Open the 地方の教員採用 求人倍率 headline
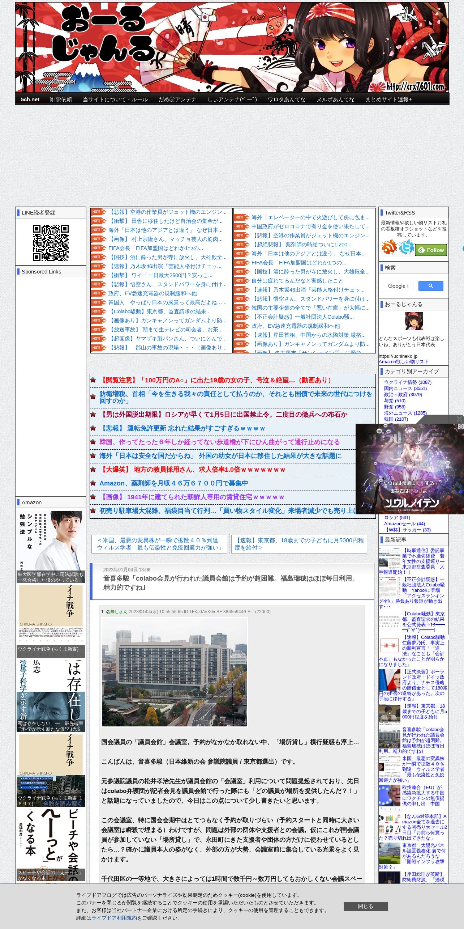Screen dimensions: 464x929 192,469
